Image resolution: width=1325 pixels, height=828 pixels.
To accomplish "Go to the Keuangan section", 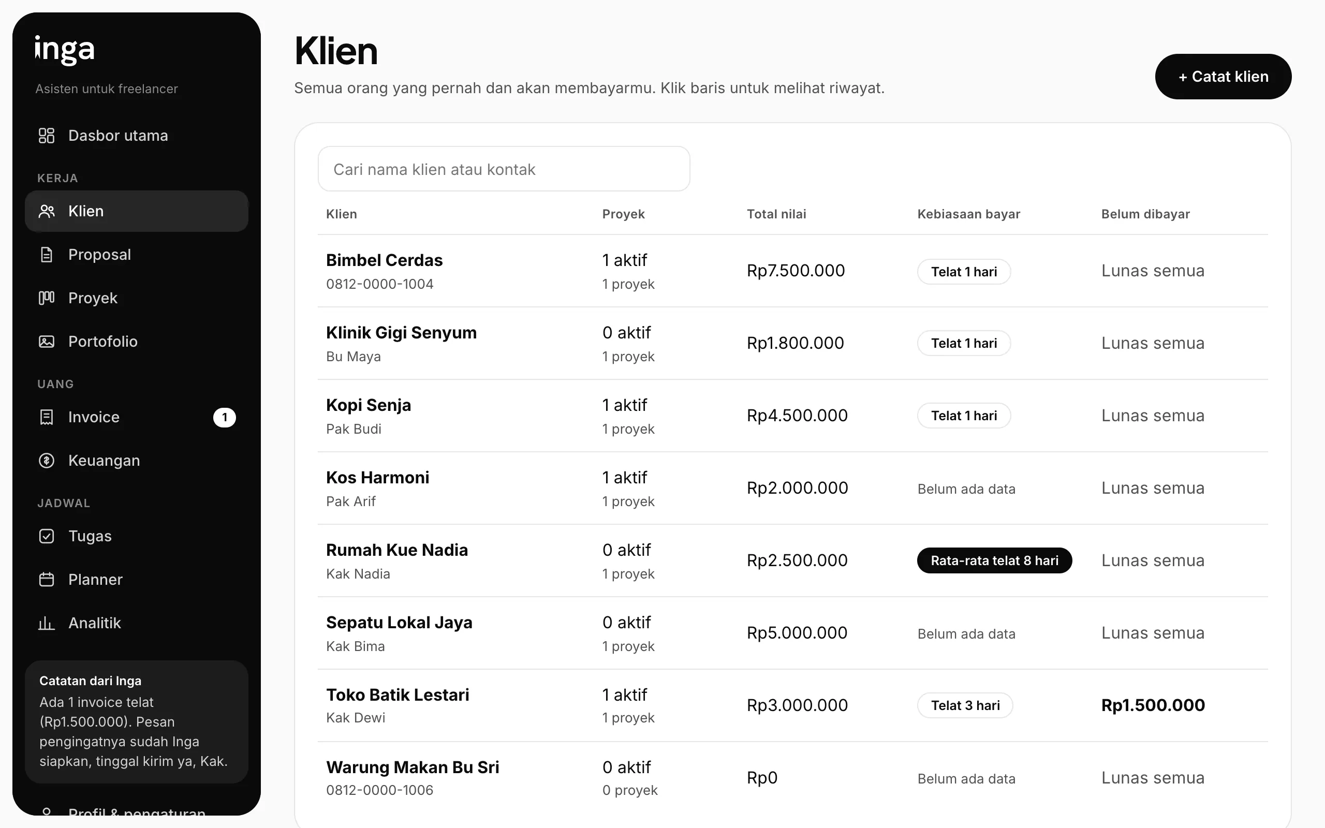I will (x=136, y=461).
